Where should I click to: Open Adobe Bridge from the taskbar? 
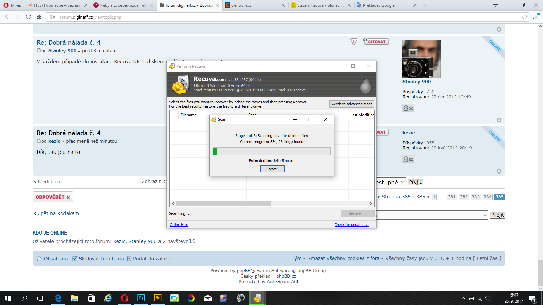pos(157,298)
